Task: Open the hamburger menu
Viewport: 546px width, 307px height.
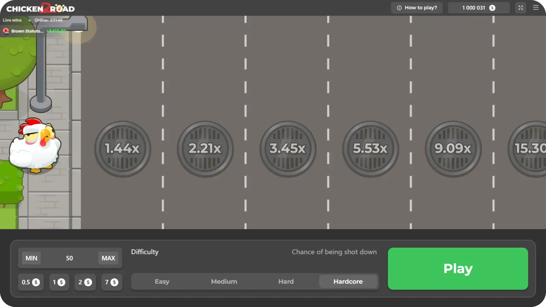Action: (x=535, y=7)
